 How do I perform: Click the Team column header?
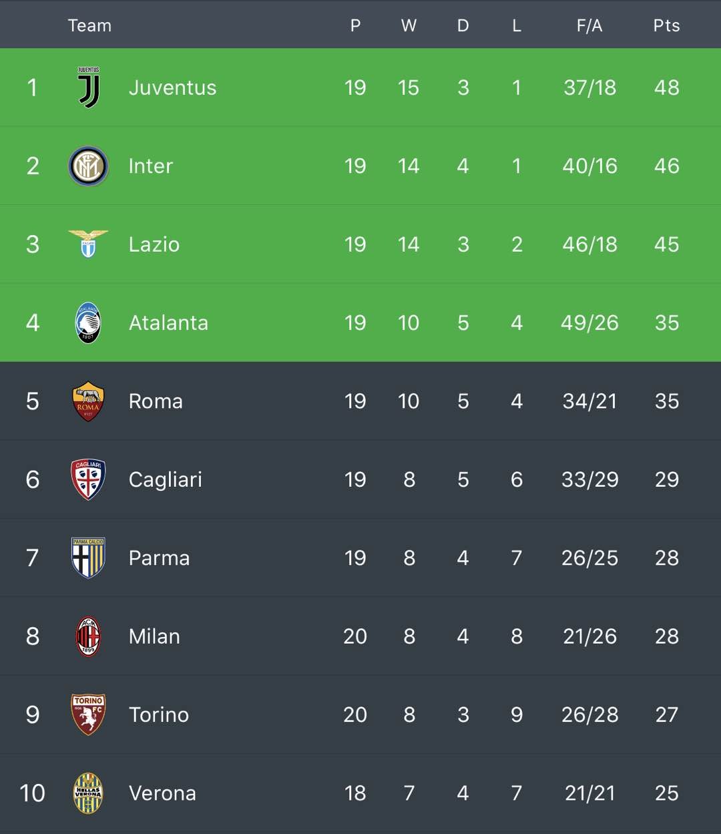coord(89,25)
